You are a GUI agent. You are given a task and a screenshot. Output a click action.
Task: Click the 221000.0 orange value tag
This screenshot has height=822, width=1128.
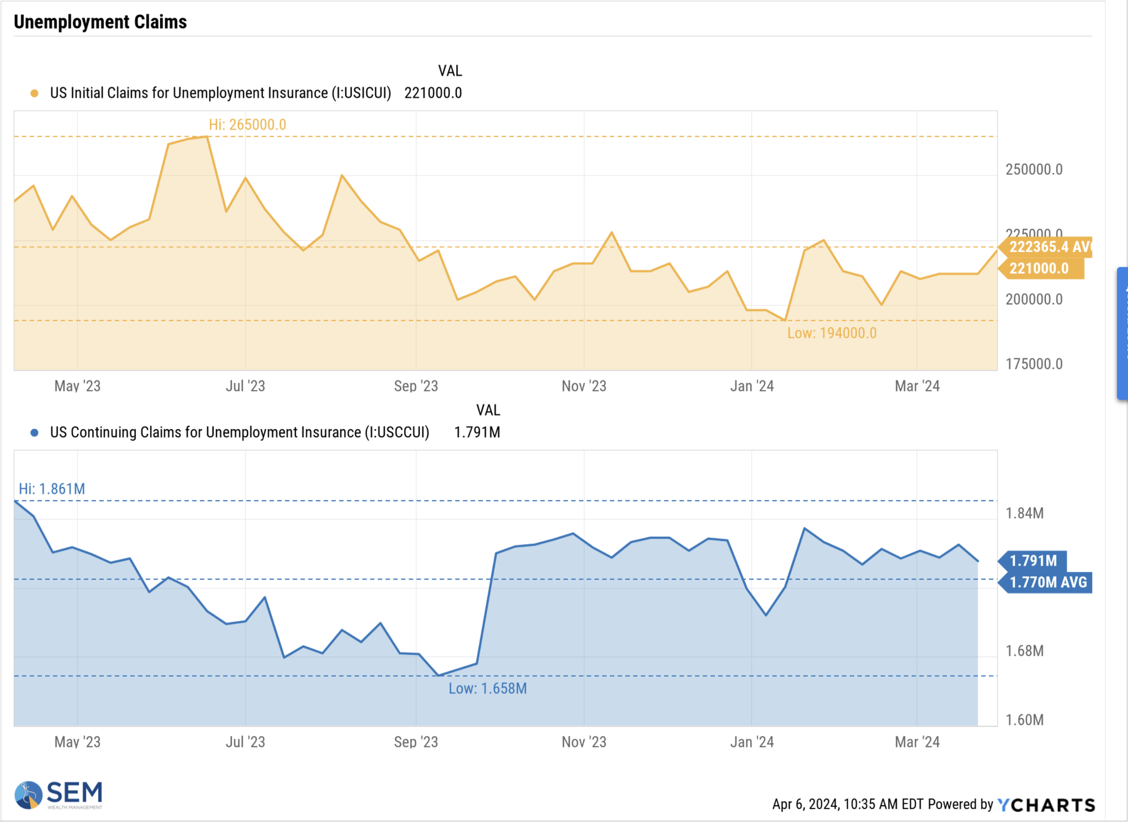1041,269
